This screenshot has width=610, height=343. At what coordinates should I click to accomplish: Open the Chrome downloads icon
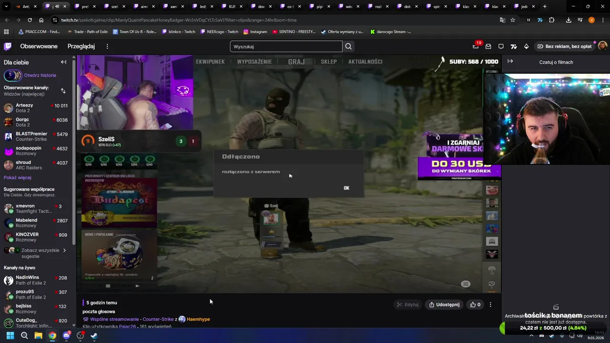coord(569,20)
